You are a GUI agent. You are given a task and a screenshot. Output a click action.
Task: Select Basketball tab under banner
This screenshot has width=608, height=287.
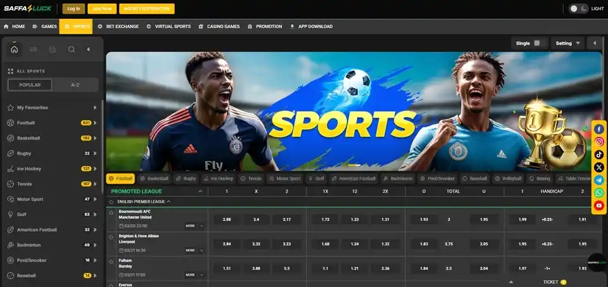pos(155,179)
